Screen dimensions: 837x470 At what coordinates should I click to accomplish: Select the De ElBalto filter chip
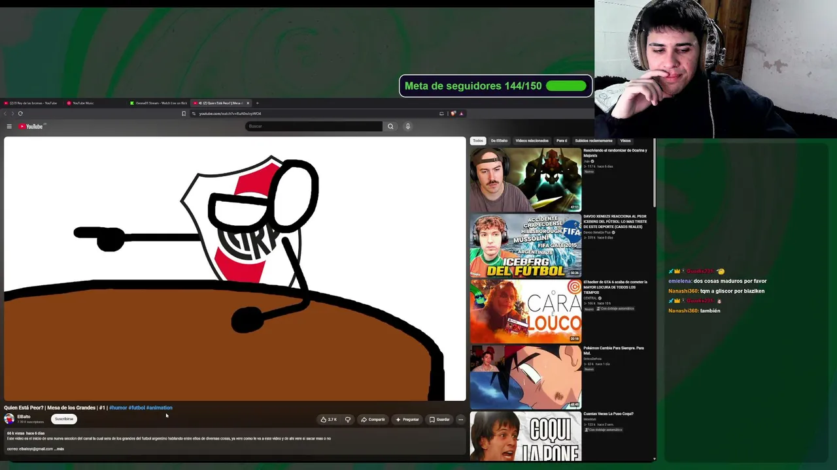click(499, 141)
